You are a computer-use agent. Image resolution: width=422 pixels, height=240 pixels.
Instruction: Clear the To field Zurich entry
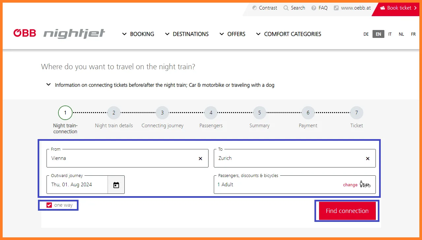[x=368, y=159]
